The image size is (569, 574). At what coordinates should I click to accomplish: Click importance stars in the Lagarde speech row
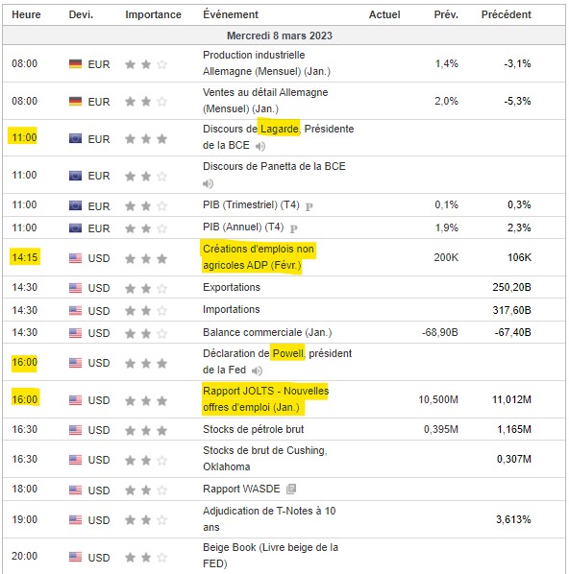coord(146,139)
